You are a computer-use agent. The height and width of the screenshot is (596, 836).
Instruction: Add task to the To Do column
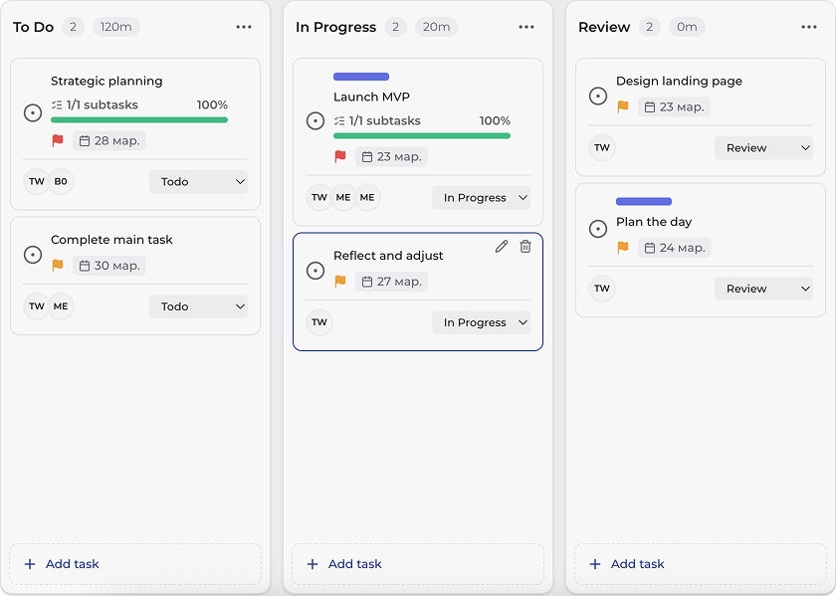coord(135,564)
